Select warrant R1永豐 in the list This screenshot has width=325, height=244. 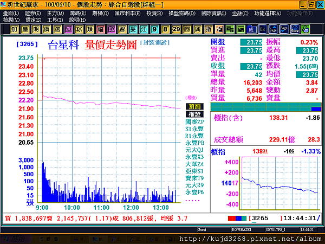194,136
